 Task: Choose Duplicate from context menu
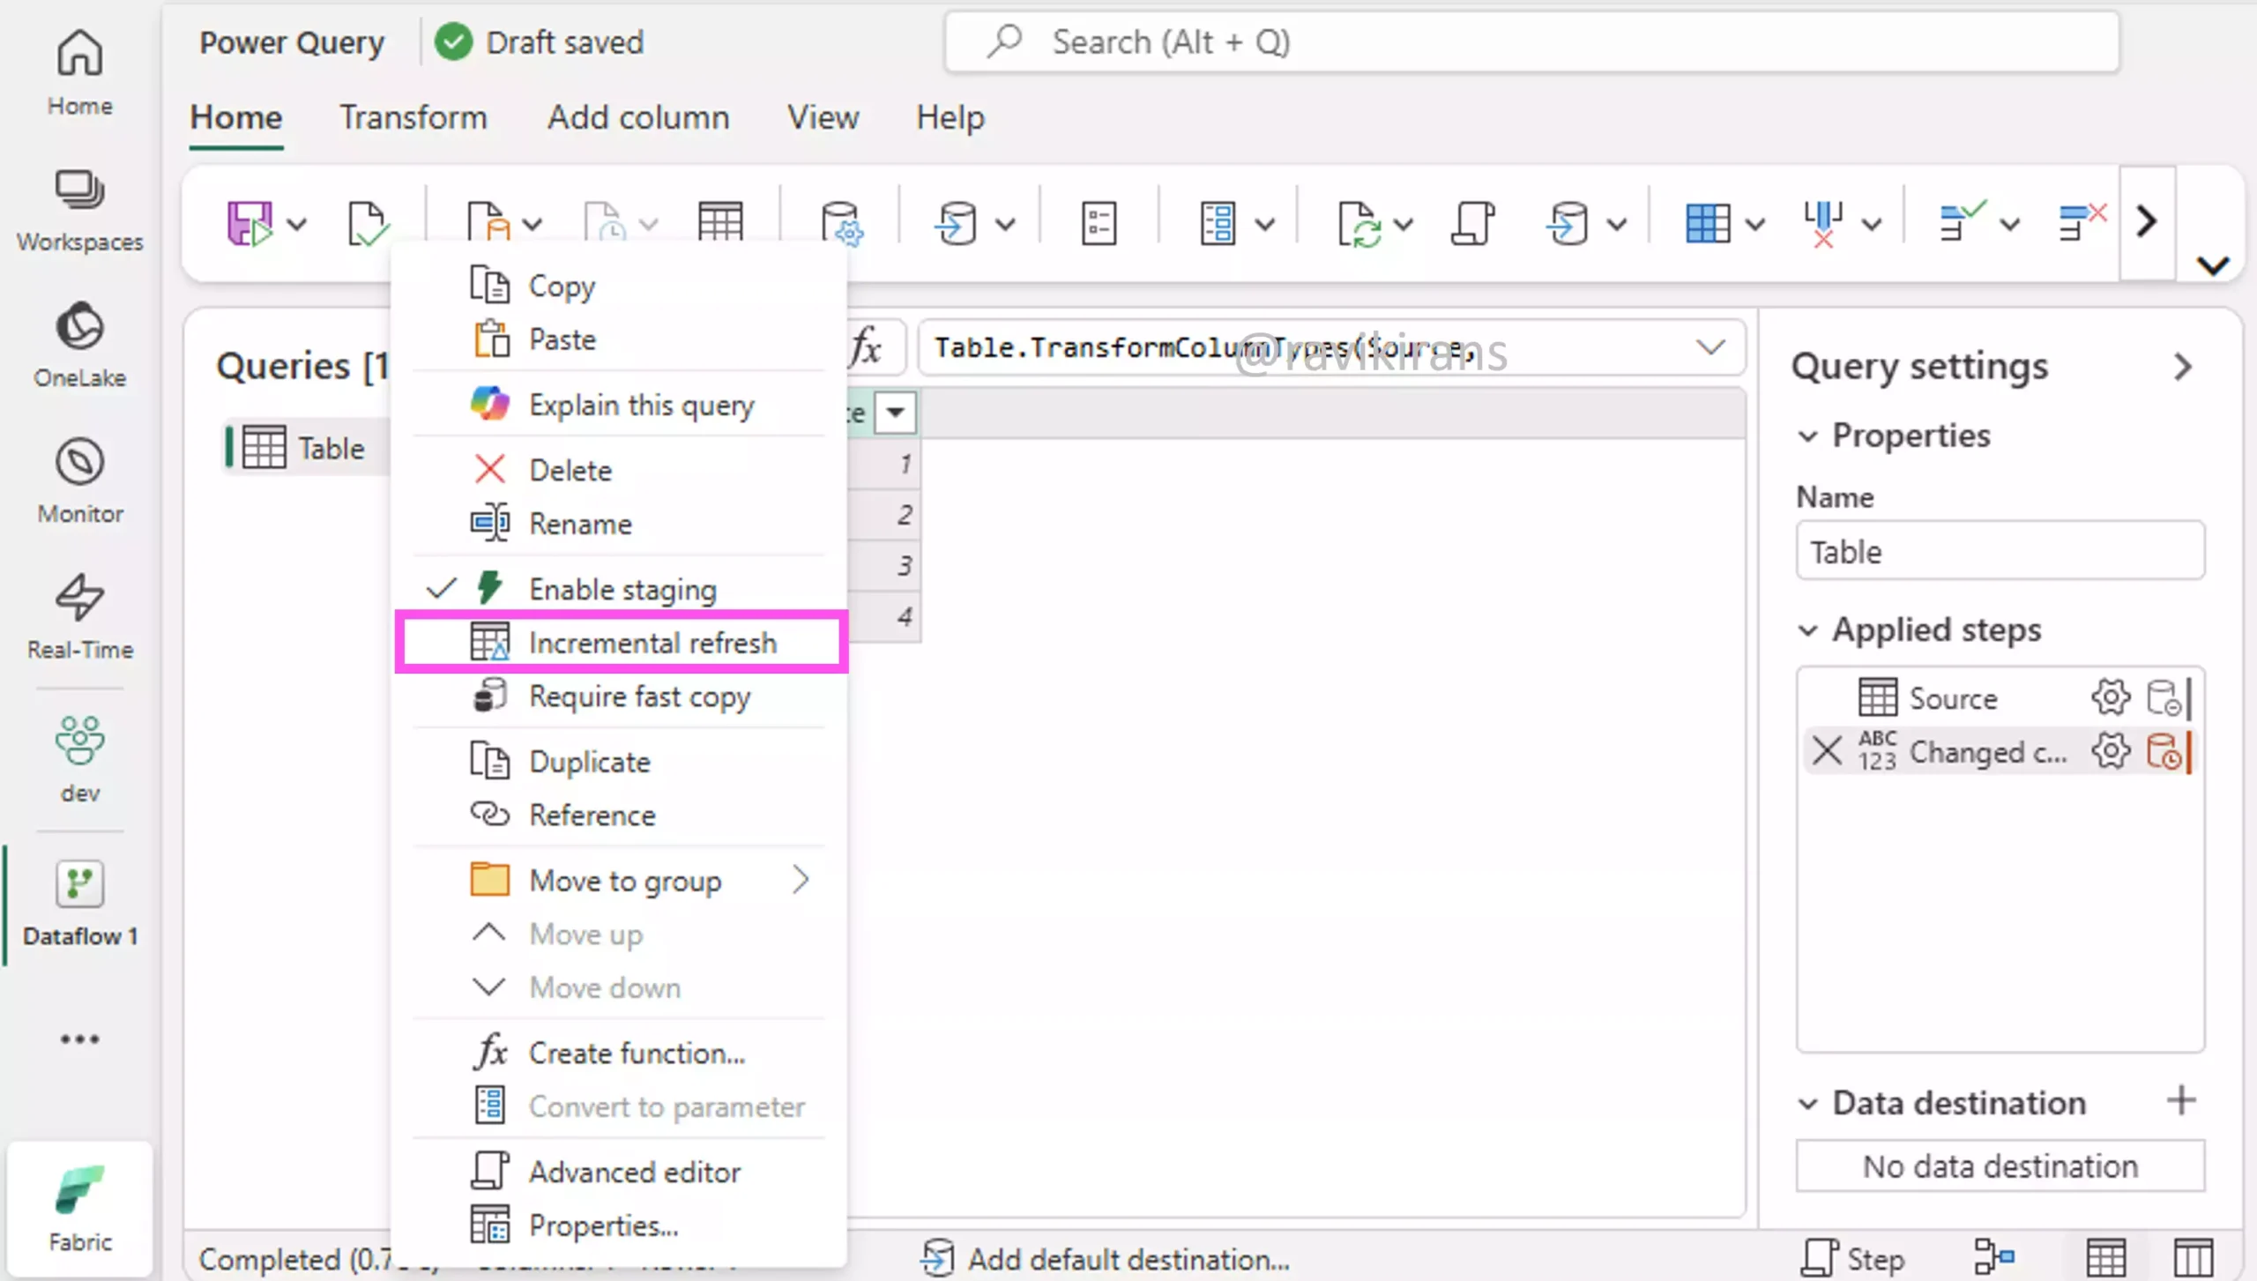point(622,761)
